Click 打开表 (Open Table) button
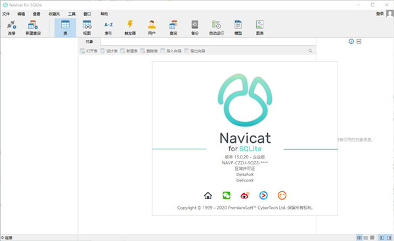 (89, 51)
